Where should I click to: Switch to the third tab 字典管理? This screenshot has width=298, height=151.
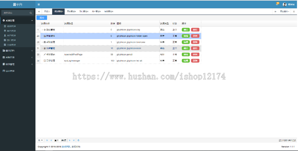coord(72,12)
